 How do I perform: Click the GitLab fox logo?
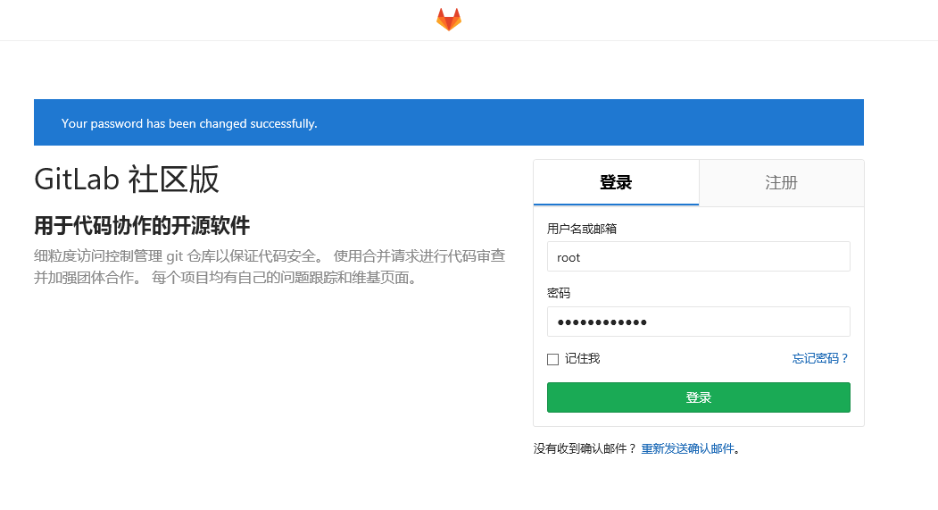click(449, 20)
